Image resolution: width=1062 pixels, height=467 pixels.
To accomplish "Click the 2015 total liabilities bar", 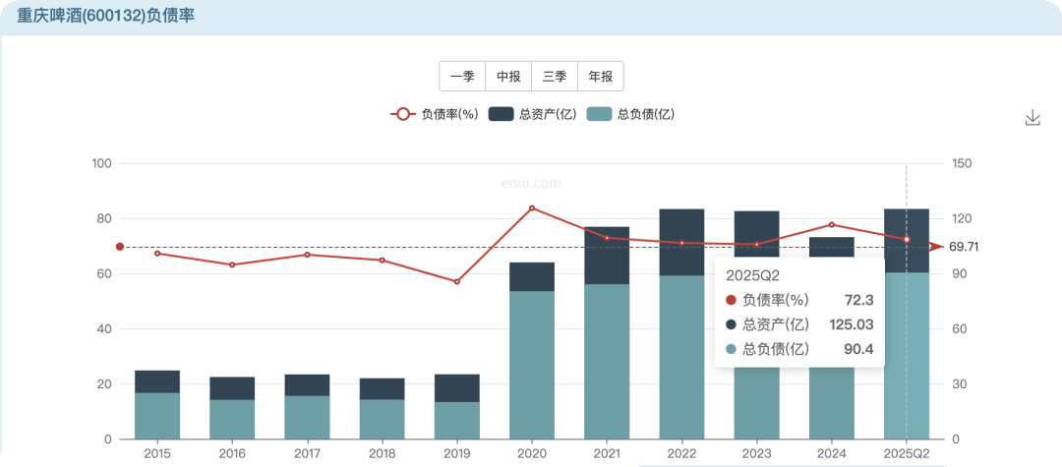I will click(157, 416).
